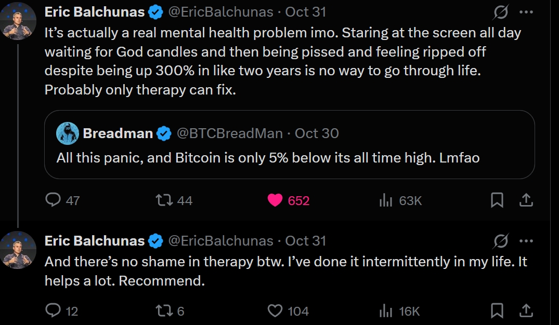Share the first tweet via share icon
The height and width of the screenshot is (325, 559).
(526, 200)
